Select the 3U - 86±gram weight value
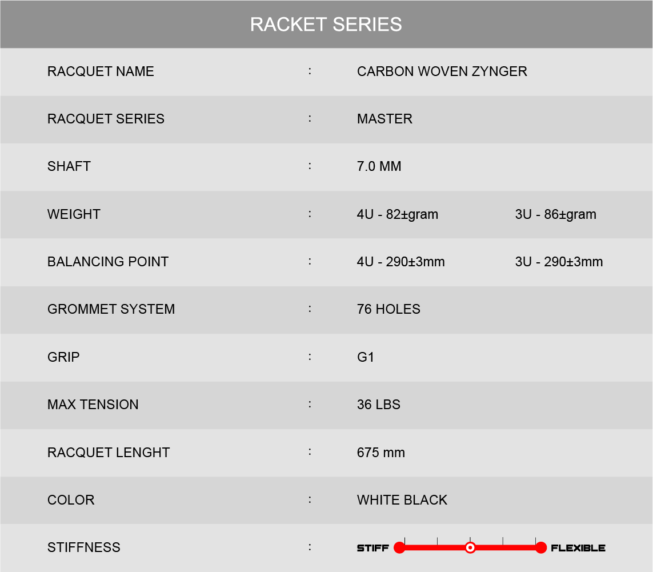This screenshot has width=653, height=572. tap(555, 214)
